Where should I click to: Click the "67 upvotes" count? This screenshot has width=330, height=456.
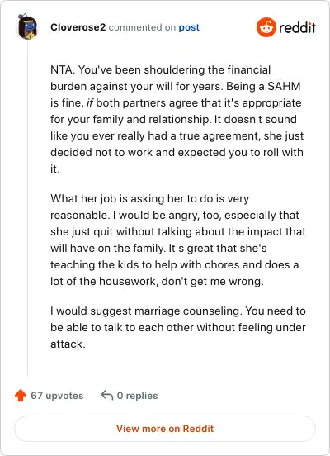pos(57,396)
